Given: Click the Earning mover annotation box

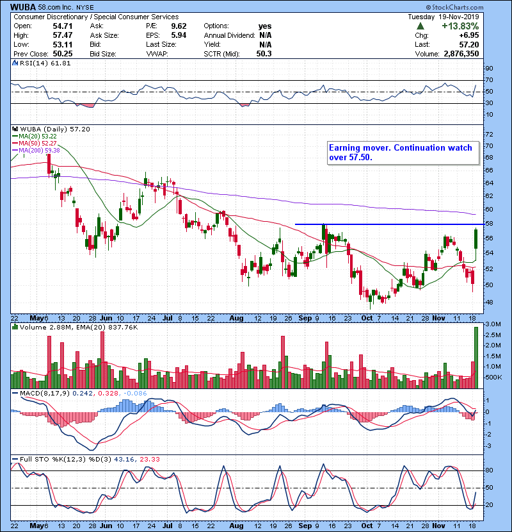Looking at the screenshot, I should click(x=403, y=153).
